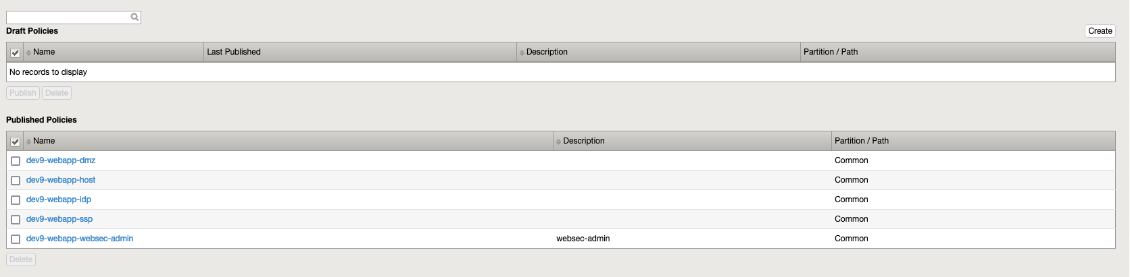Select the dev9-webapp-websec-admin checkbox

16,239
